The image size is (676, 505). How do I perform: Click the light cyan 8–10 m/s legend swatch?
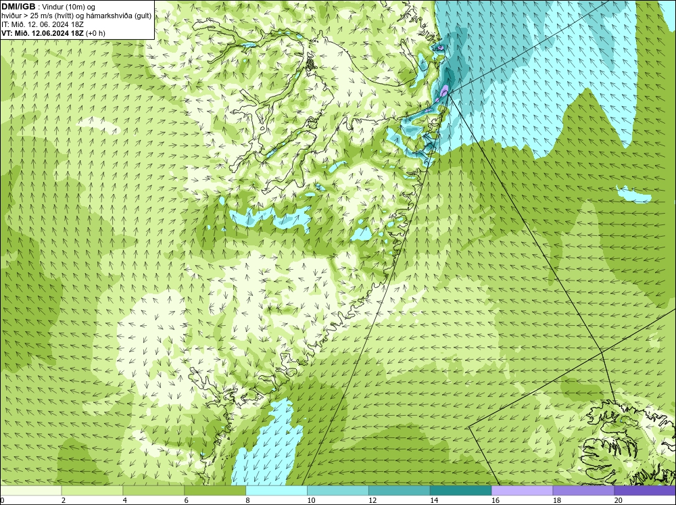[x=276, y=491]
